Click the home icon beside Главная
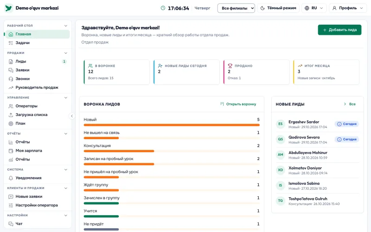 point(11,34)
